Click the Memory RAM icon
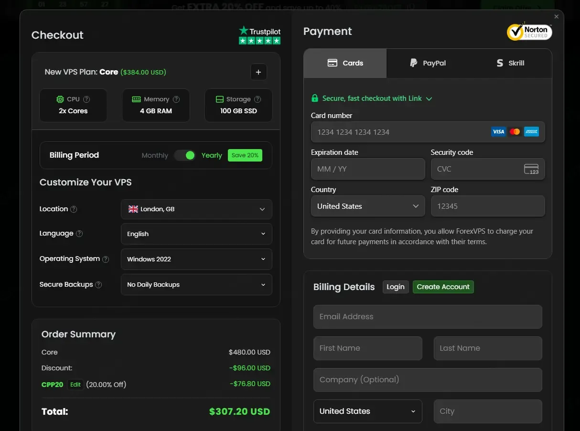 [136, 99]
